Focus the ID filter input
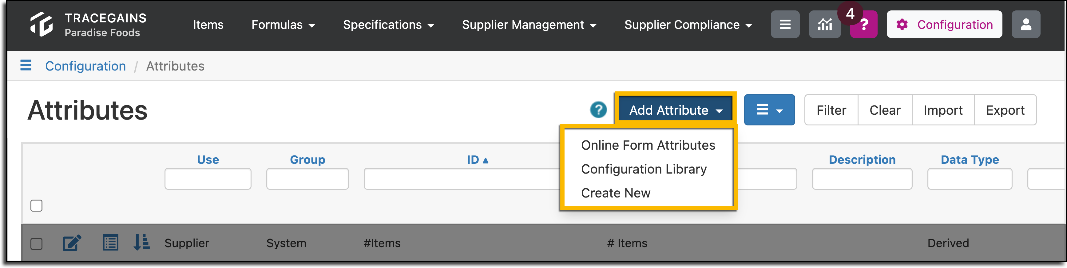Viewport: 1067px width, 268px height. 462,179
